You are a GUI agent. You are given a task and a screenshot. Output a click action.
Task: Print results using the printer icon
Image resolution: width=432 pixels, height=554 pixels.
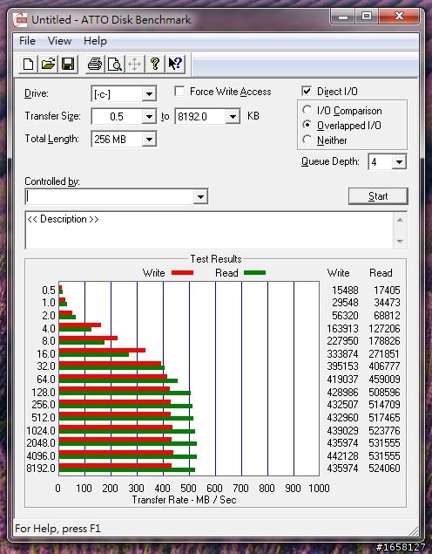pyautogui.click(x=95, y=65)
